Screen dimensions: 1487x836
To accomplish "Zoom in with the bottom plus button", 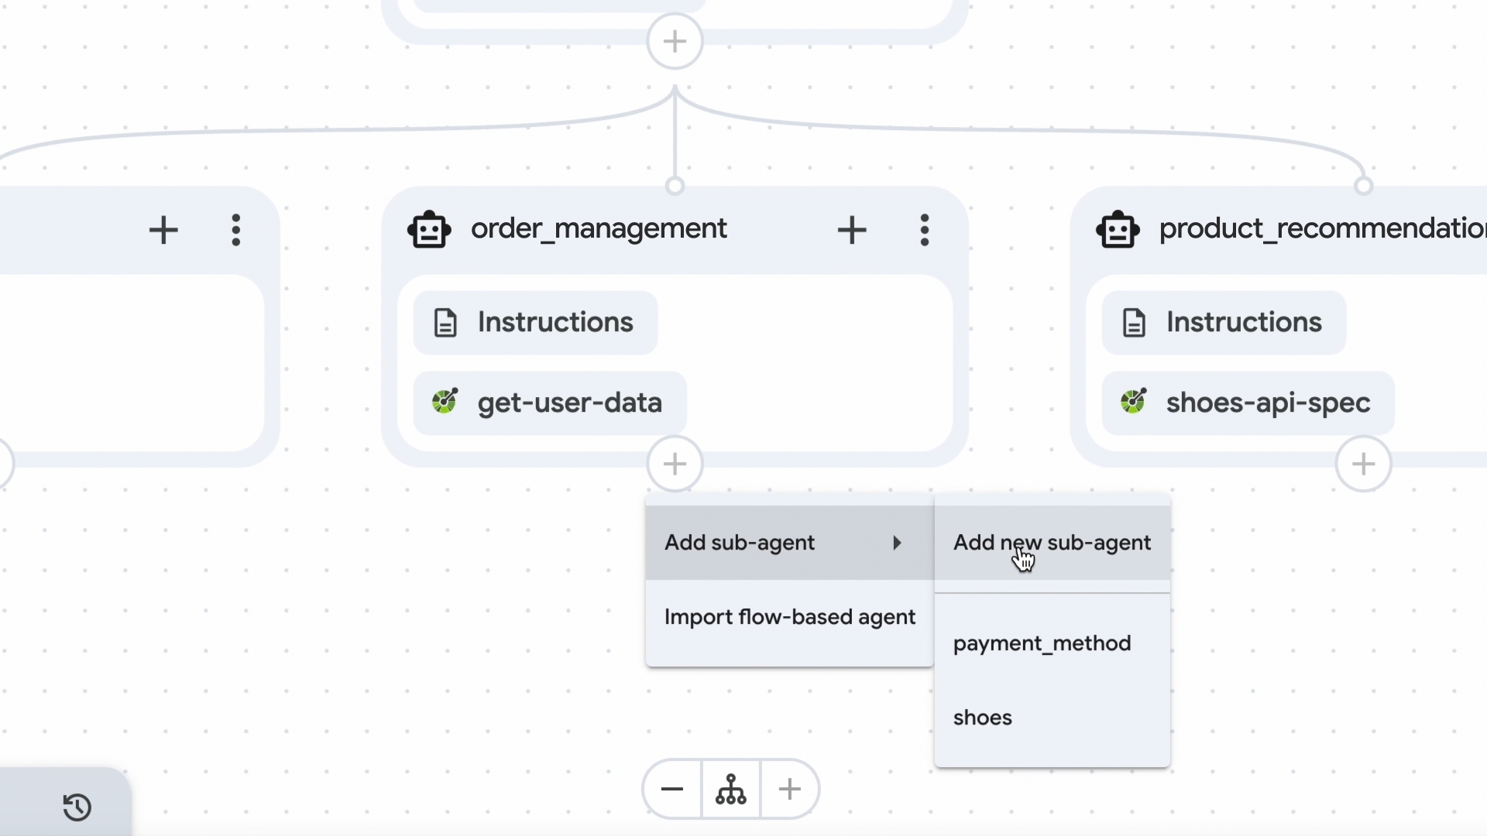I will tap(789, 790).
